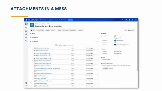Open the More dropdown

53,30
